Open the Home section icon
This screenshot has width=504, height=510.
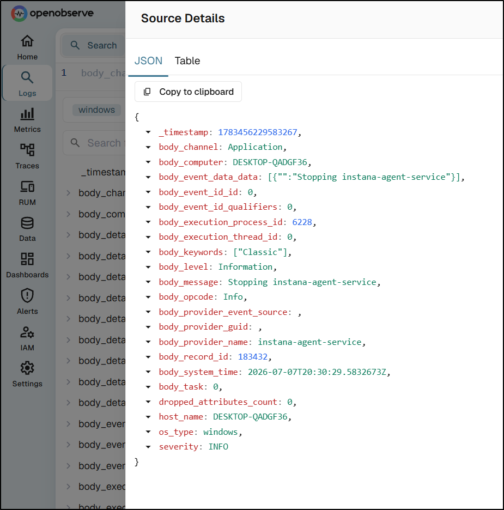pyautogui.click(x=27, y=41)
